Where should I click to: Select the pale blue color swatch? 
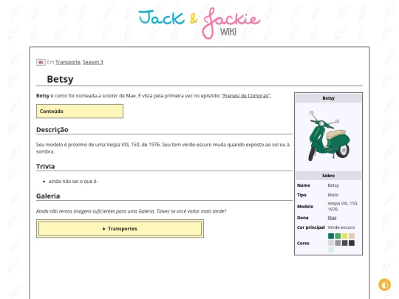pyautogui.click(x=331, y=250)
